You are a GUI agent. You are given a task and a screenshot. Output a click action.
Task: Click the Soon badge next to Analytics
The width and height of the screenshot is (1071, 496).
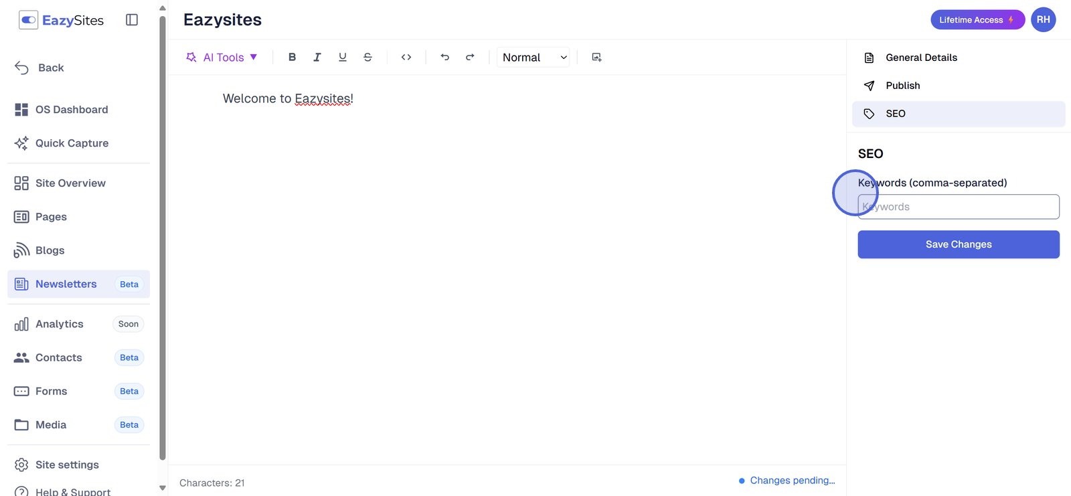(x=129, y=324)
